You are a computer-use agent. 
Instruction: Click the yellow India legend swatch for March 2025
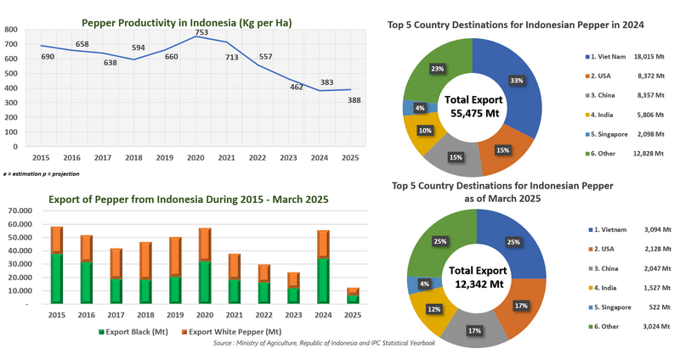tap(589, 289)
